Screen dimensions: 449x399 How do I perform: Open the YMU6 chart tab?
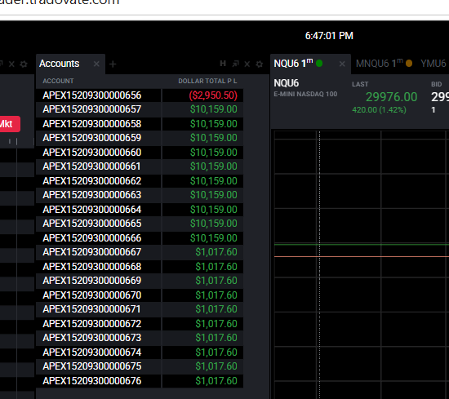[433, 64]
